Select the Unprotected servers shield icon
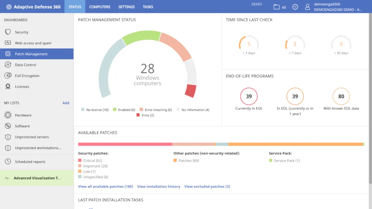The image size is (372, 209). [8, 137]
